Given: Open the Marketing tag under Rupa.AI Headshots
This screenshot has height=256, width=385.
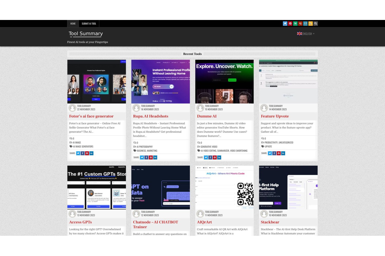Looking at the screenshot, I should point(152,151).
